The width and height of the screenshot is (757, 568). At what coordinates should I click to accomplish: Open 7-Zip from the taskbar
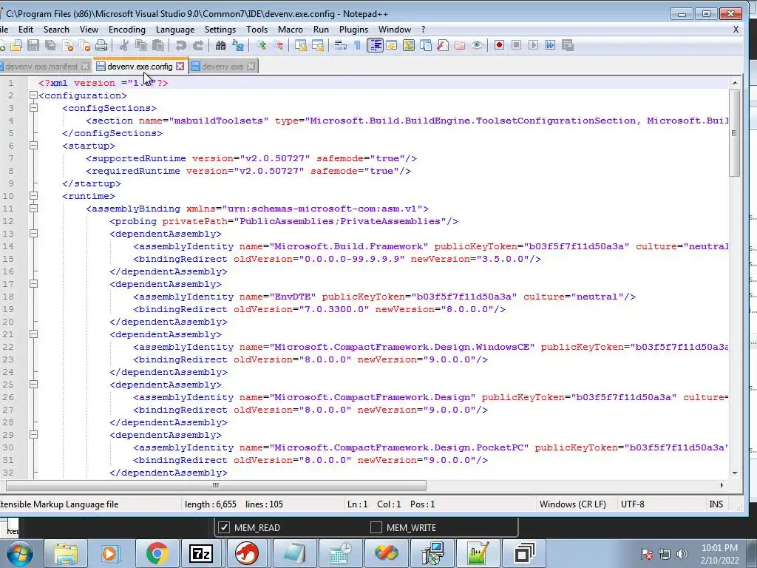201,553
